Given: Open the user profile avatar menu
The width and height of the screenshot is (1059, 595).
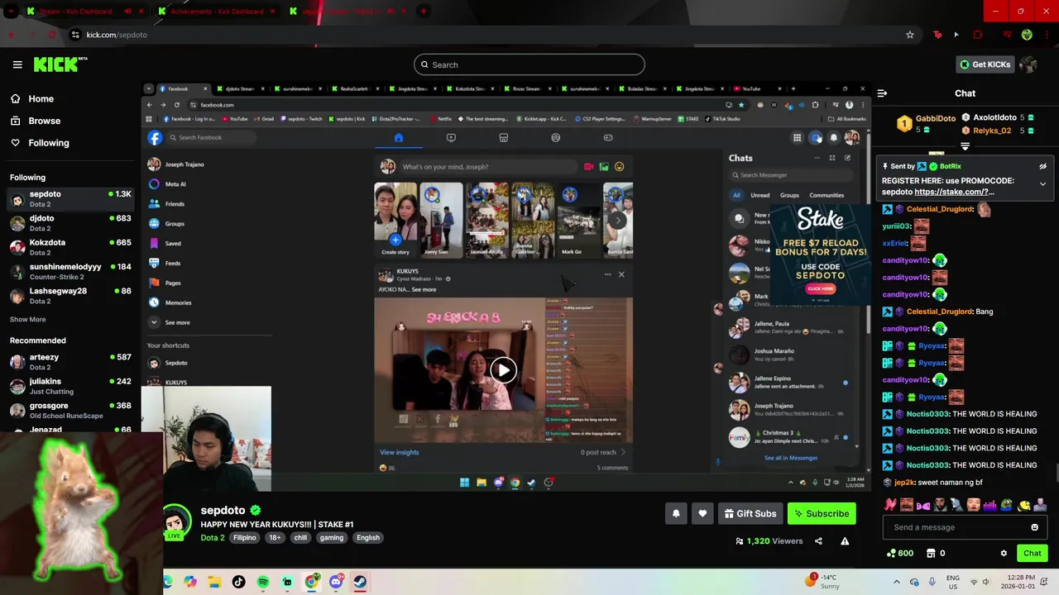Looking at the screenshot, I should point(1028,64).
